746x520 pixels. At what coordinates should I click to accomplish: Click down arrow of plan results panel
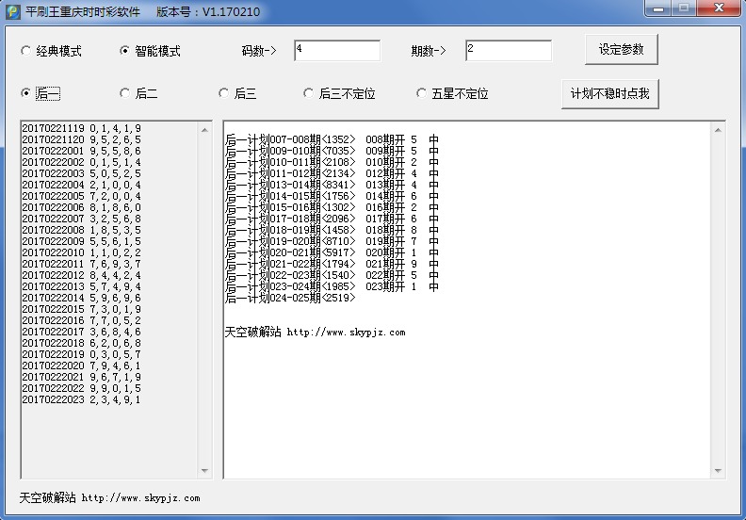coord(720,471)
